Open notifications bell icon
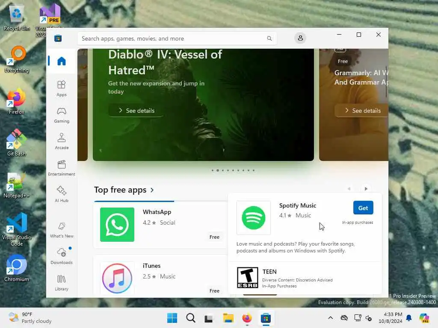 408,318
